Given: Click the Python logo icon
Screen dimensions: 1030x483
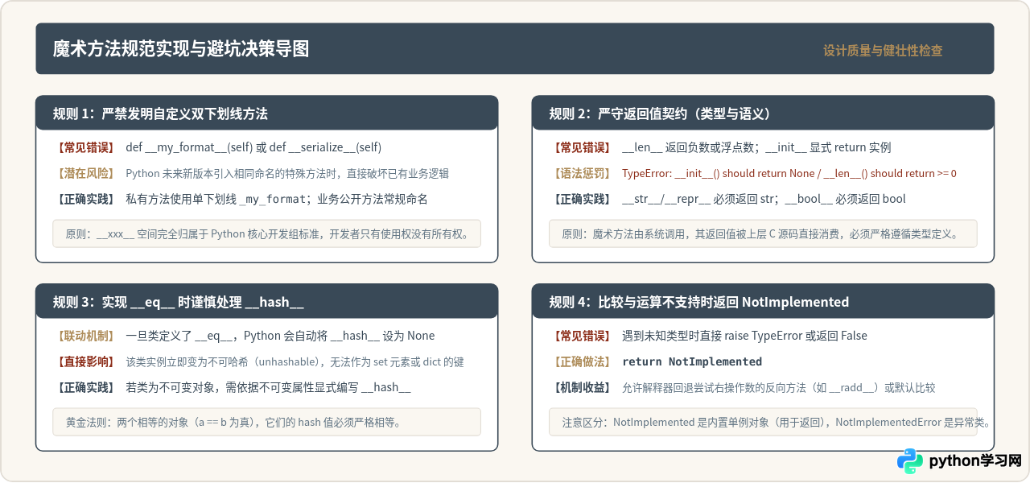Looking at the screenshot, I should (x=910, y=461).
